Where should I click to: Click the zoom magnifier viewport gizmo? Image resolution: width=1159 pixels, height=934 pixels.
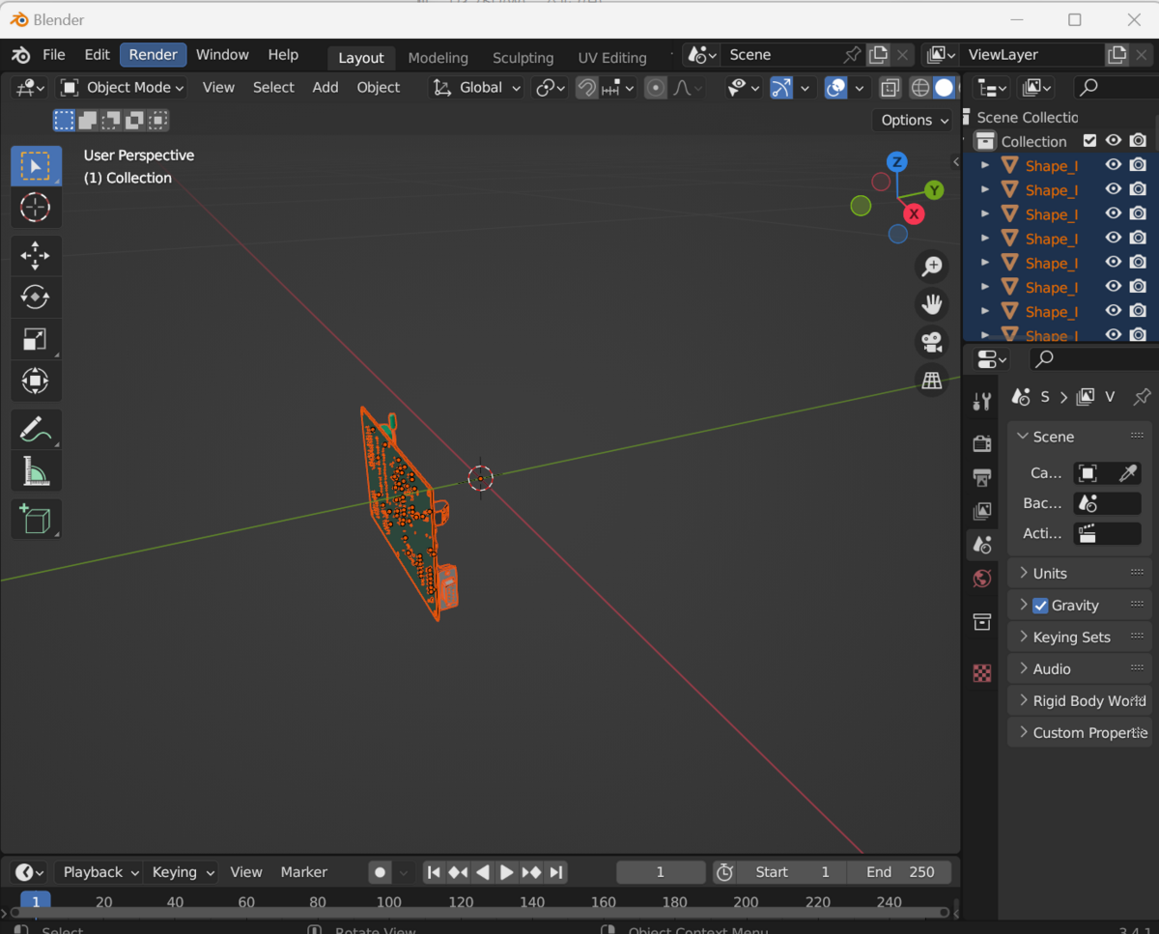pyautogui.click(x=932, y=267)
